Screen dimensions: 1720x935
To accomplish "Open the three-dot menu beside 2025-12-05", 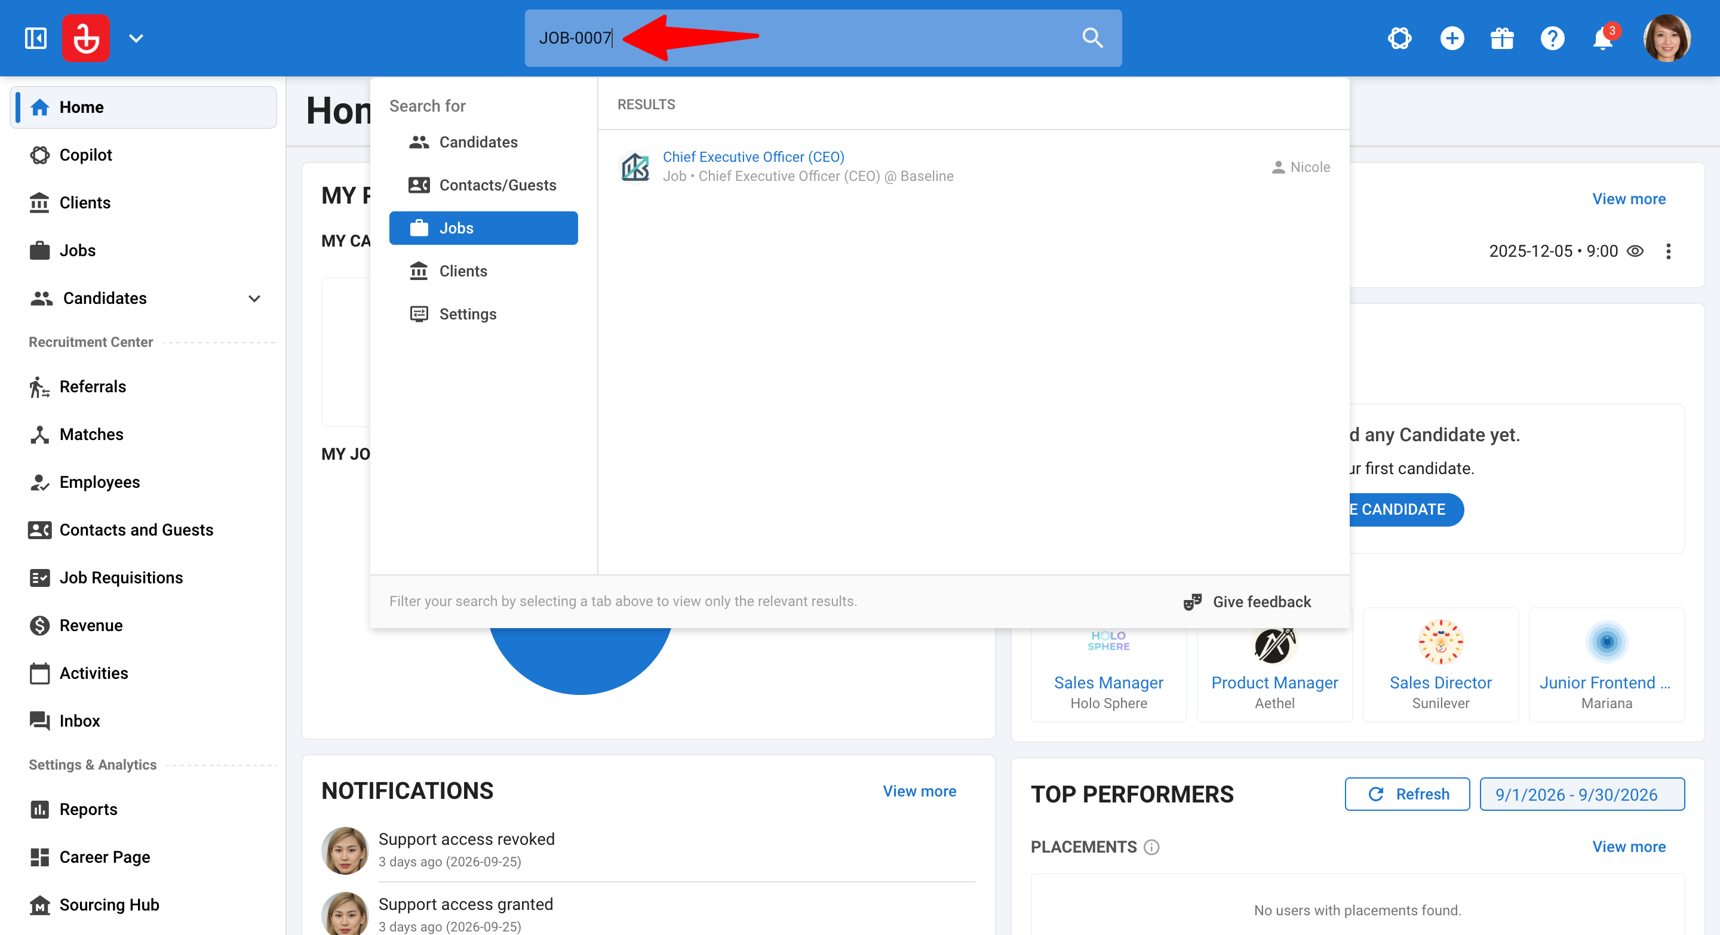I will click(1668, 251).
